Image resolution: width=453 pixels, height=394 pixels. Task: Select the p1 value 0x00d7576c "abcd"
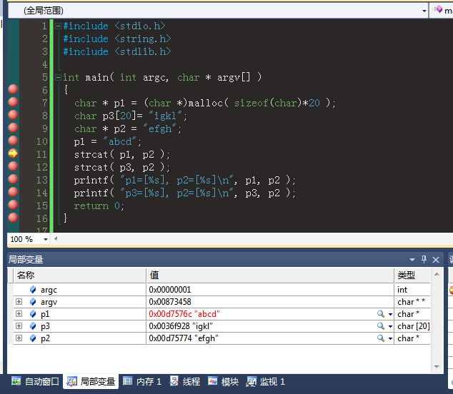pyautogui.click(x=184, y=314)
